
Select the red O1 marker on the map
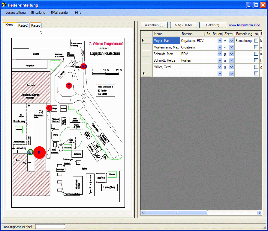point(69,86)
